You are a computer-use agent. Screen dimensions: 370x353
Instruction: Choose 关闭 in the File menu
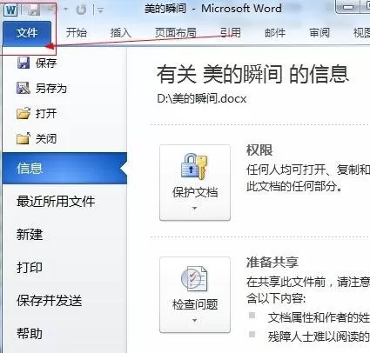(46, 138)
